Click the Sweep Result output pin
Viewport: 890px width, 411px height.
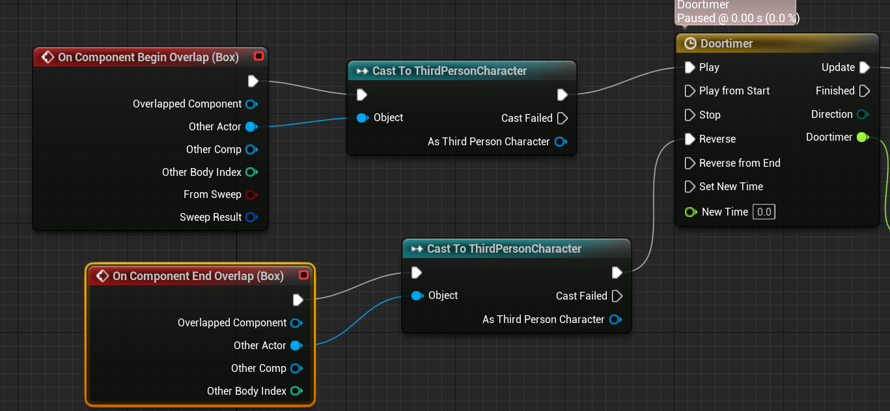coord(252,217)
